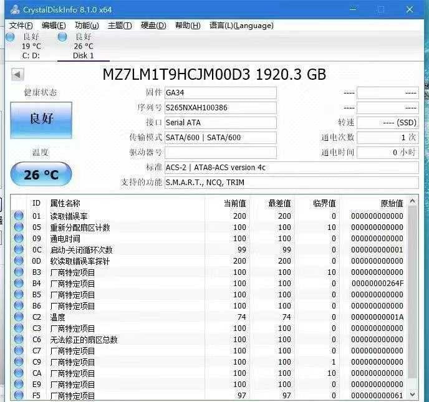
Task: Click the 属性名称 column header
Action: coord(65,203)
